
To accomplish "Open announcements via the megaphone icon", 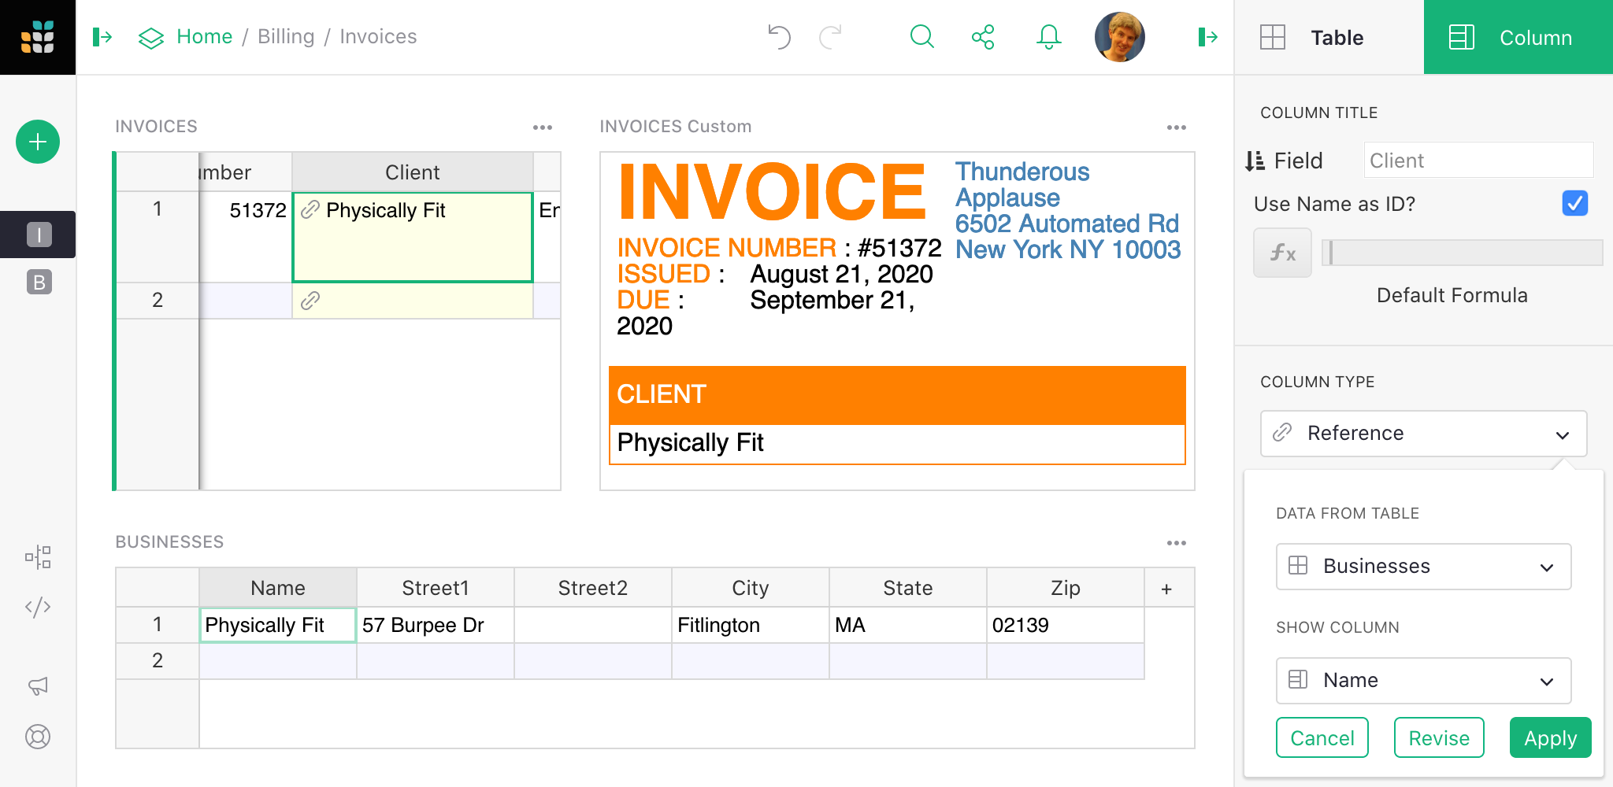I will [x=37, y=685].
